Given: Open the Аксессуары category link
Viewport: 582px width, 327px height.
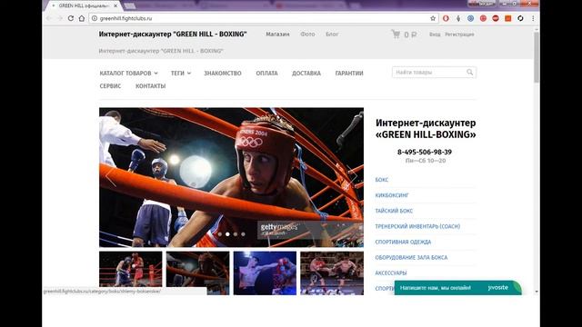Looking at the screenshot, I should point(391,273).
